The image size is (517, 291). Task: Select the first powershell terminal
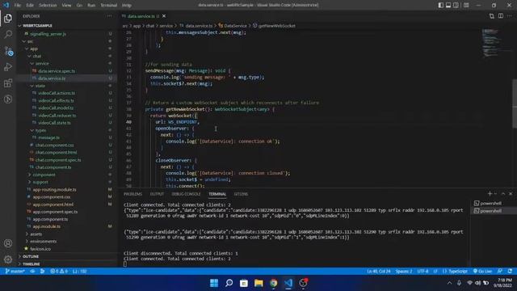click(490, 203)
